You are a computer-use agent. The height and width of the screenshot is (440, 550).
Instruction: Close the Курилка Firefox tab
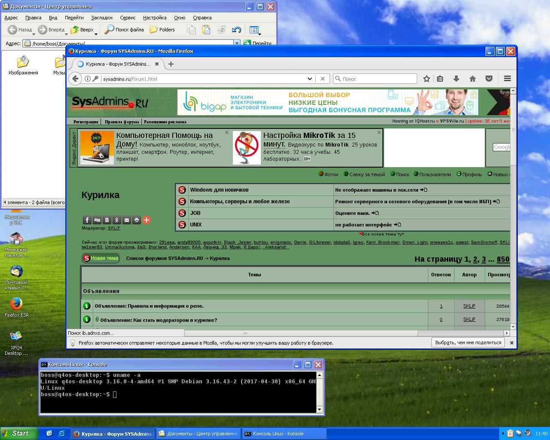[157, 64]
